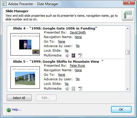Click the Edit... button
This screenshot has height=118, width=137.
coord(46,98)
